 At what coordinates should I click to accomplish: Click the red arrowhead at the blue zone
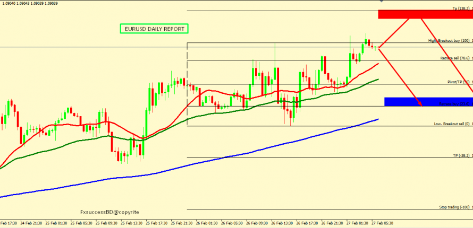[420, 105]
